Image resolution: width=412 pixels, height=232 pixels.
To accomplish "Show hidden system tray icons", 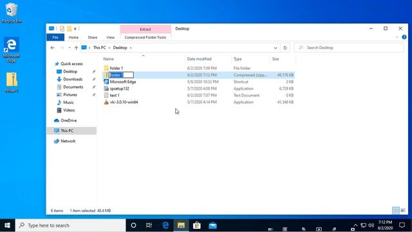I will pos(355,225).
